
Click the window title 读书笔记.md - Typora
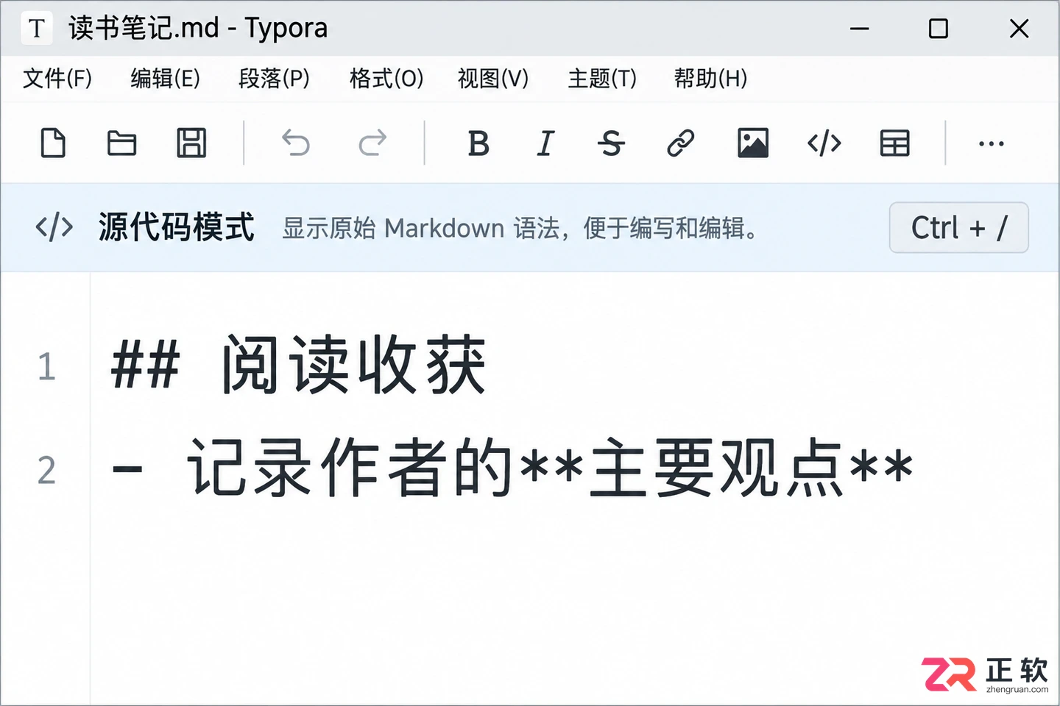pyautogui.click(x=198, y=29)
